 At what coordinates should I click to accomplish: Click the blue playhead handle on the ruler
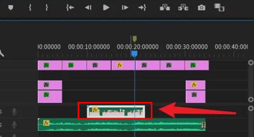click(x=134, y=53)
